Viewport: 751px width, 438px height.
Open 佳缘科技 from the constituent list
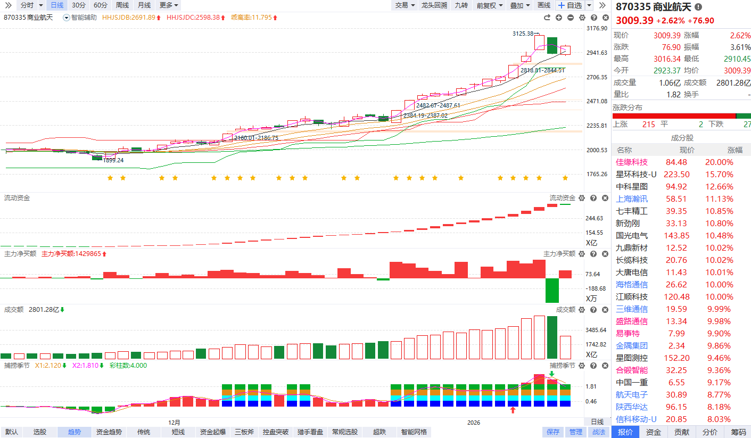click(632, 162)
